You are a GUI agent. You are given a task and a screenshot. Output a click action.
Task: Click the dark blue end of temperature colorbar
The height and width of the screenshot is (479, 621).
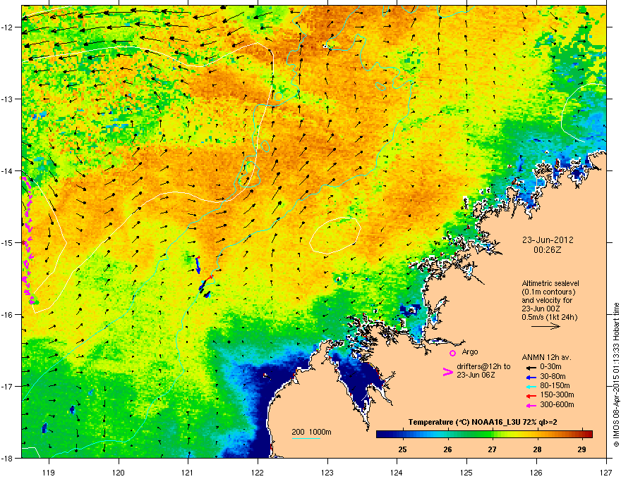point(382,434)
